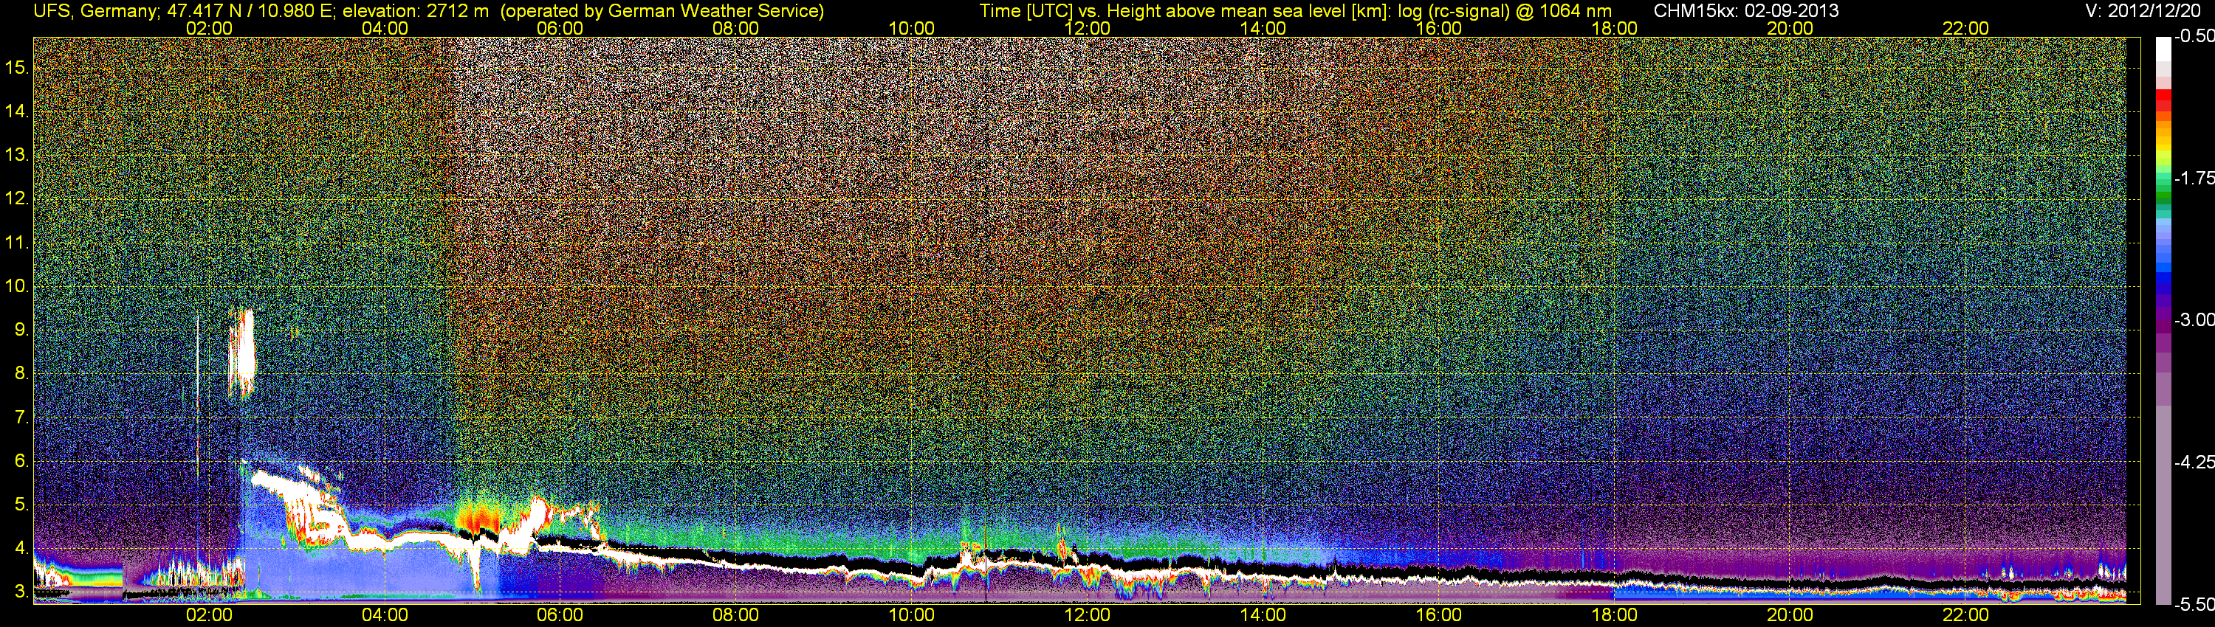Click the colour scale value "-1.75"
This screenshot has height=627, width=2215.
click(x=2194, y=178)
